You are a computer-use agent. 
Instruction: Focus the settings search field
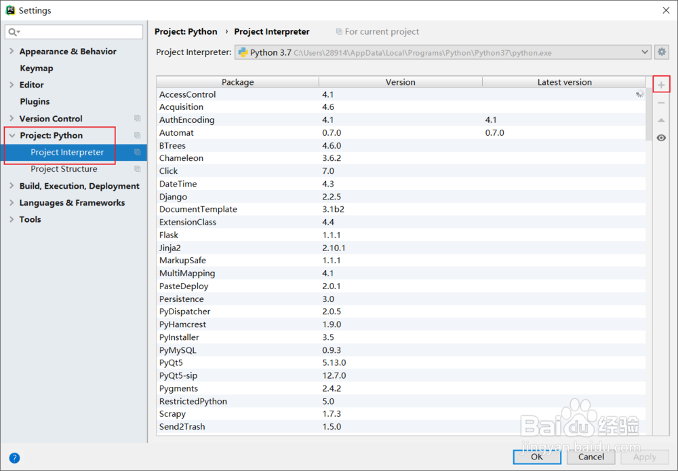click(x=74, y=32)
